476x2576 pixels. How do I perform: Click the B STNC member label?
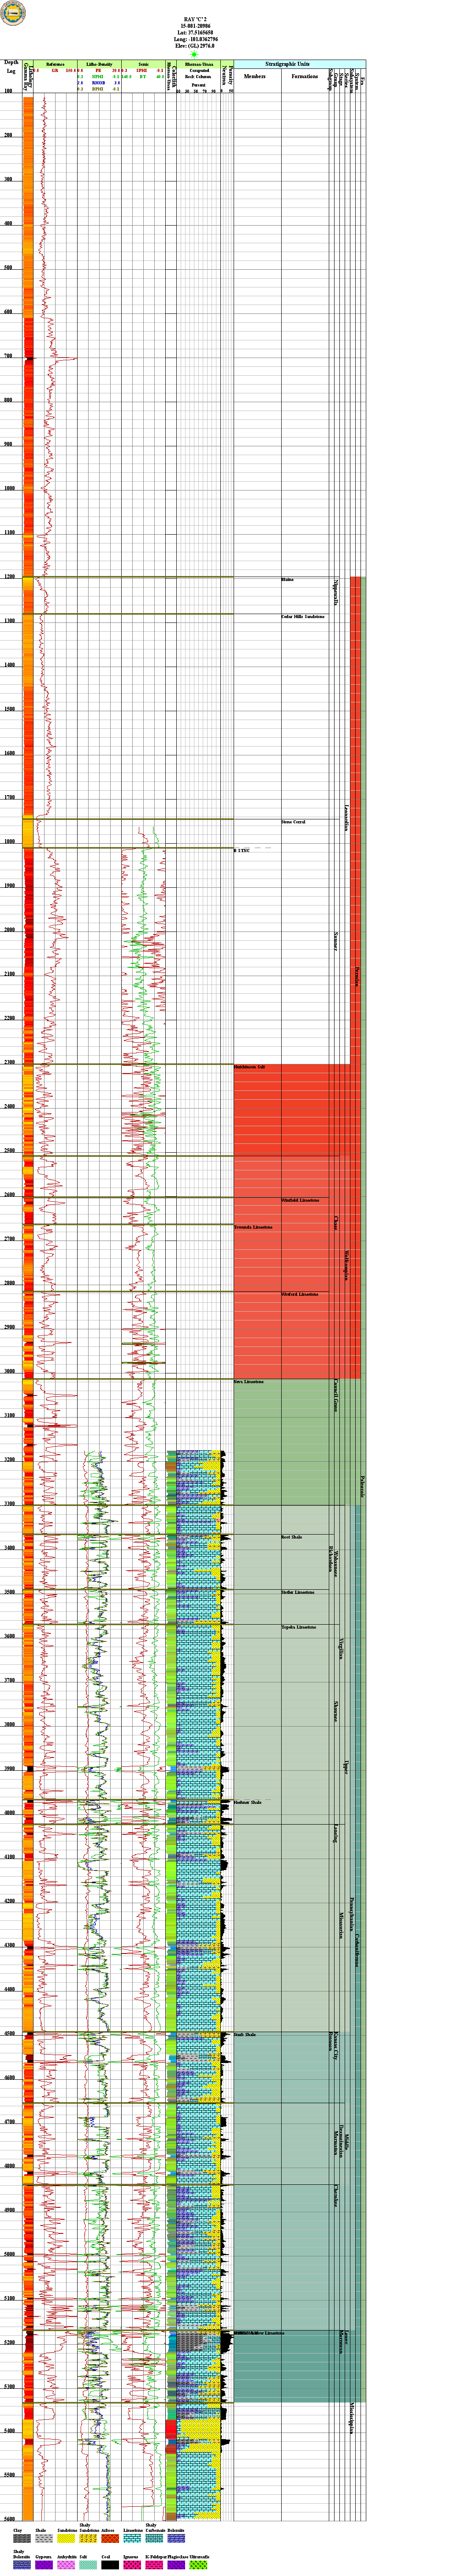pyautogui.click(x=242, y=851)
